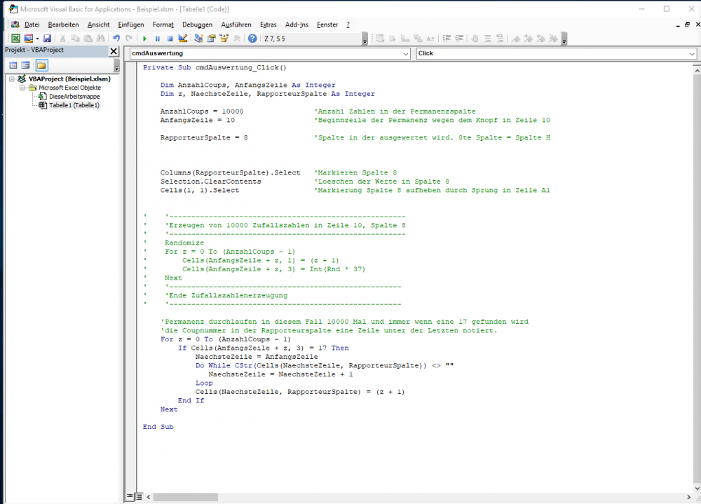701x504 pixels.
Task: Open the Ausführen menu
Action: pyautogui.click(x=236, y=25)
